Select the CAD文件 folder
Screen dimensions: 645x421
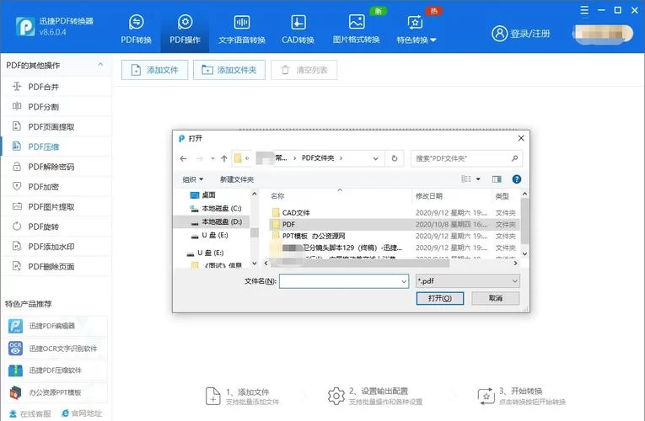click(x=296, y=213)
